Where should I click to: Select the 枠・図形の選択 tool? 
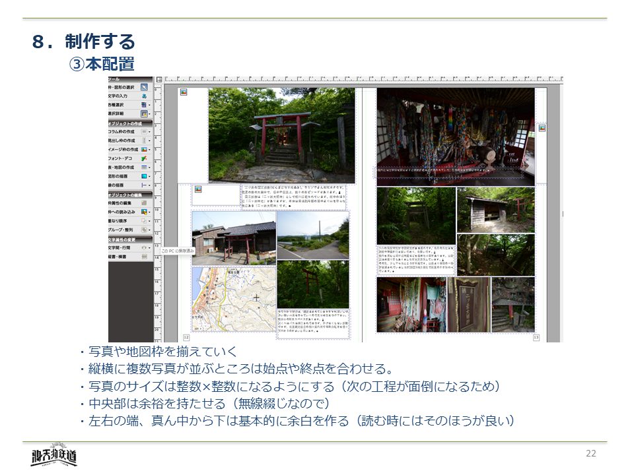[143, 87]
